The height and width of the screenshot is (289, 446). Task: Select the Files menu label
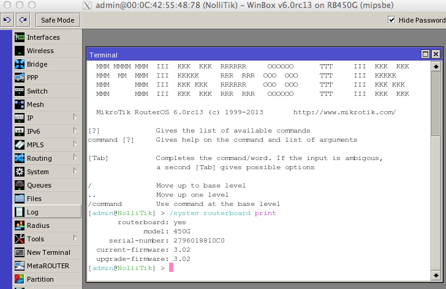(x=34, y=199)
